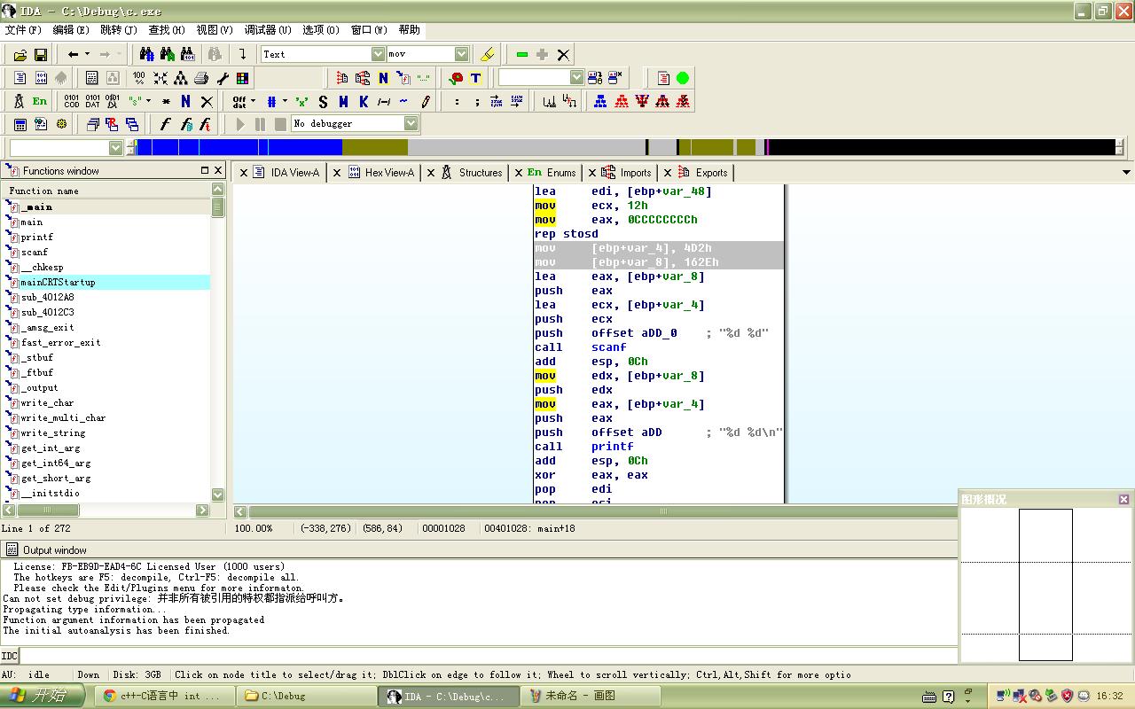The width and height of the screenshot is (1135, 709).
Task: Click the green circle icon
Action: click(682, 78)
